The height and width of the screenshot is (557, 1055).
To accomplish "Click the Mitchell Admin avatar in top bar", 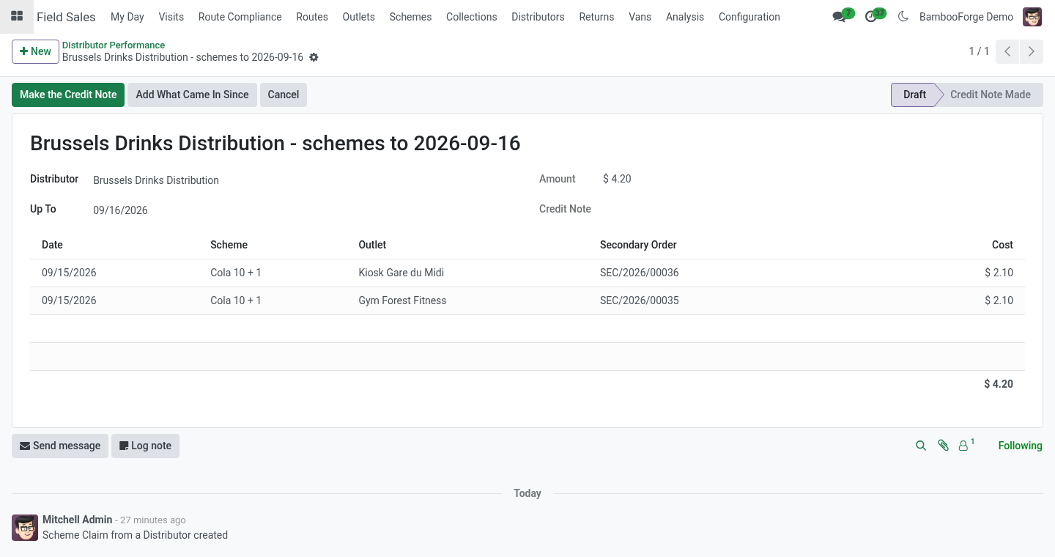I will (x=1032, y=17).
